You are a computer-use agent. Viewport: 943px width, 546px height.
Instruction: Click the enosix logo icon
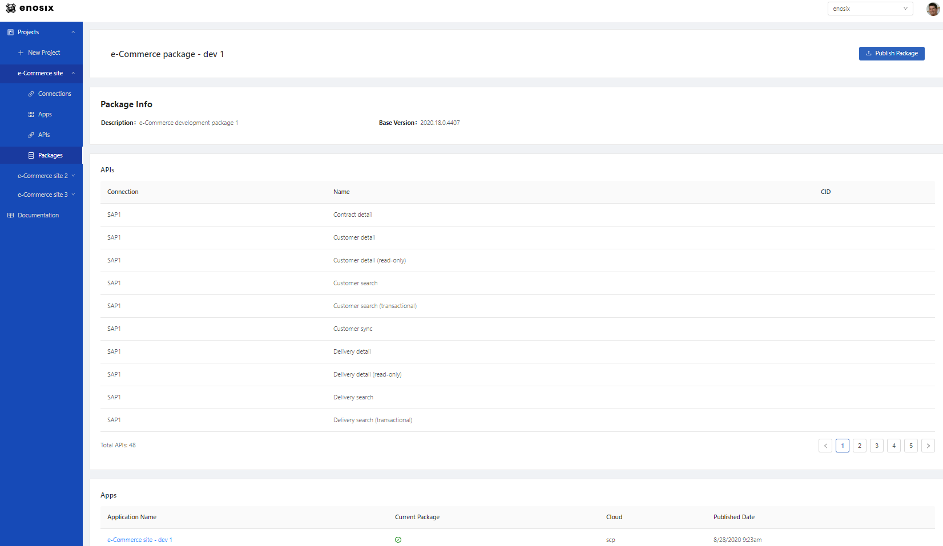(x=10, y=8)
